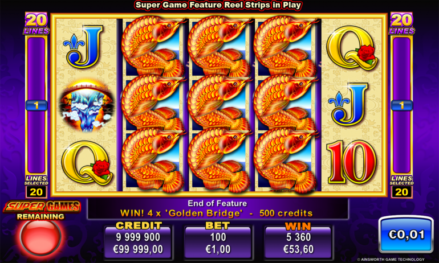This screenshot has width=439, height=263.
Task: Click the red spin button
Action: coord(40,237)
